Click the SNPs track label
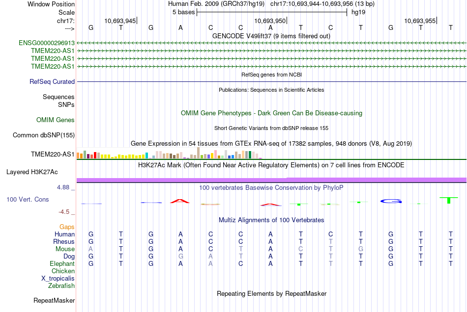467x312 pixels. coord(66,104)
